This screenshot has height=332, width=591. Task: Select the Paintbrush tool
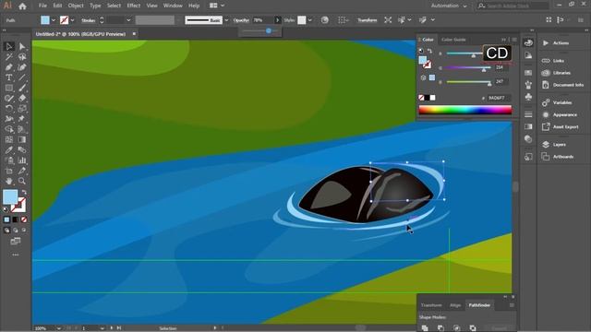22,89
